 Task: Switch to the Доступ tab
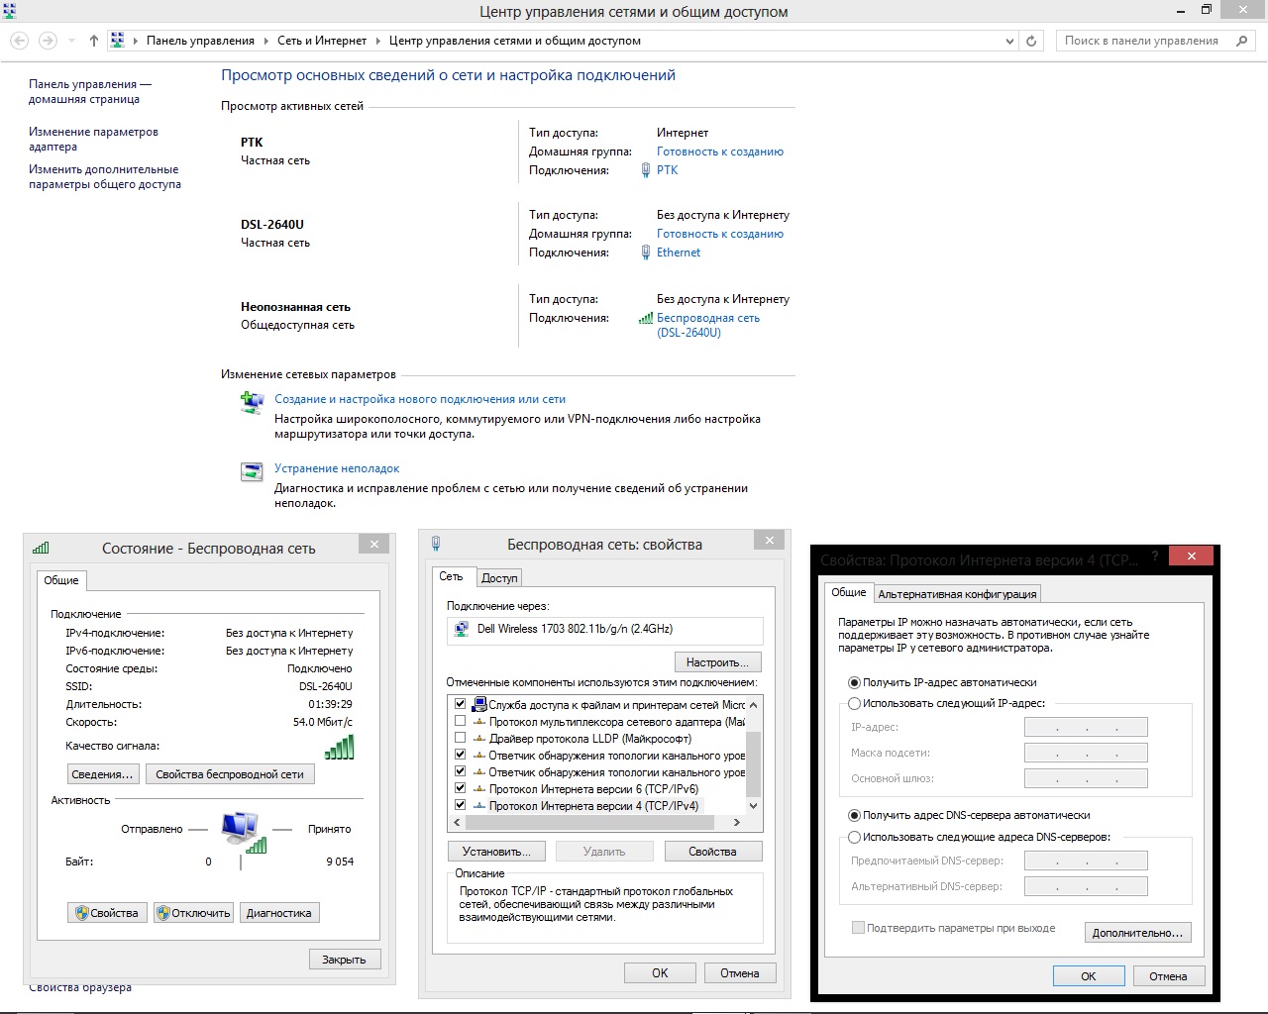499,578
